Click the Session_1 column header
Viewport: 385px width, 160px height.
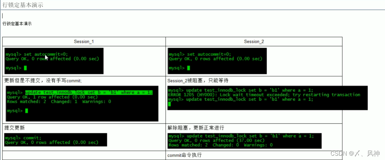(84, 41)
